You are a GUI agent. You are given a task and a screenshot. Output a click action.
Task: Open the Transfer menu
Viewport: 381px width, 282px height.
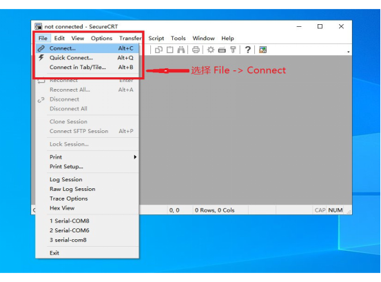tap(130, 38)
